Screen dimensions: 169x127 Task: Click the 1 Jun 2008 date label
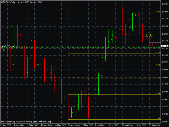pyautogui.click(x=100, y=125)
